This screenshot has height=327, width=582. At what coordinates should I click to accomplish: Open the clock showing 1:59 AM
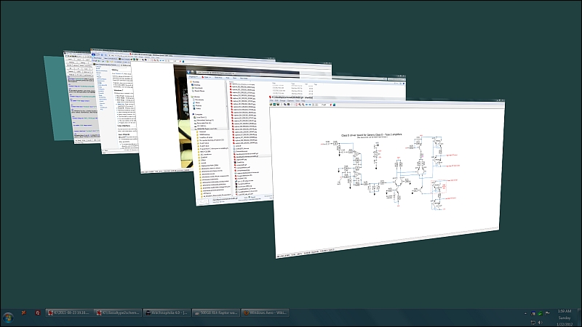[x=565, y=318]
